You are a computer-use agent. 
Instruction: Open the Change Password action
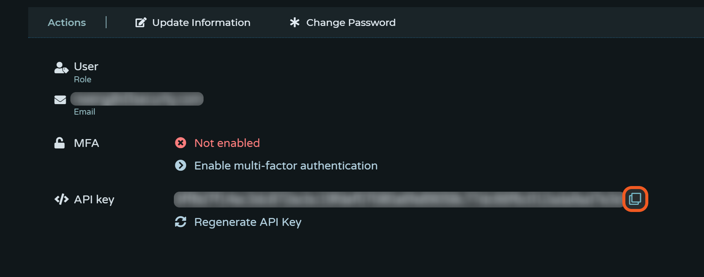(351, 23)
